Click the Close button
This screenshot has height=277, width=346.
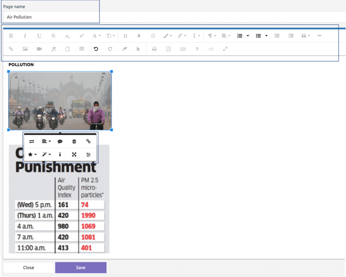point(28,268)
